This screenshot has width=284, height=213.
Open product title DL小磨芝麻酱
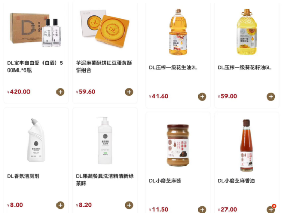pos(165,181)
